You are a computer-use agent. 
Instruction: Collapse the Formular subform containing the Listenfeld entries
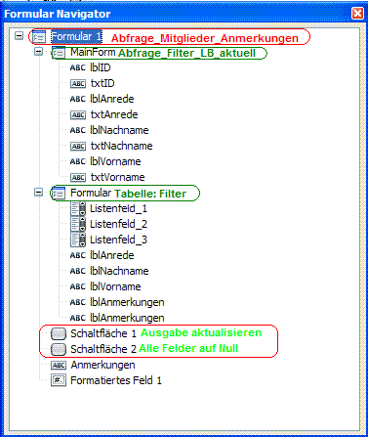pos(39,193)
